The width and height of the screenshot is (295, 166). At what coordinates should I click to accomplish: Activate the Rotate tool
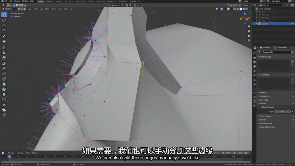pos(4,31)
